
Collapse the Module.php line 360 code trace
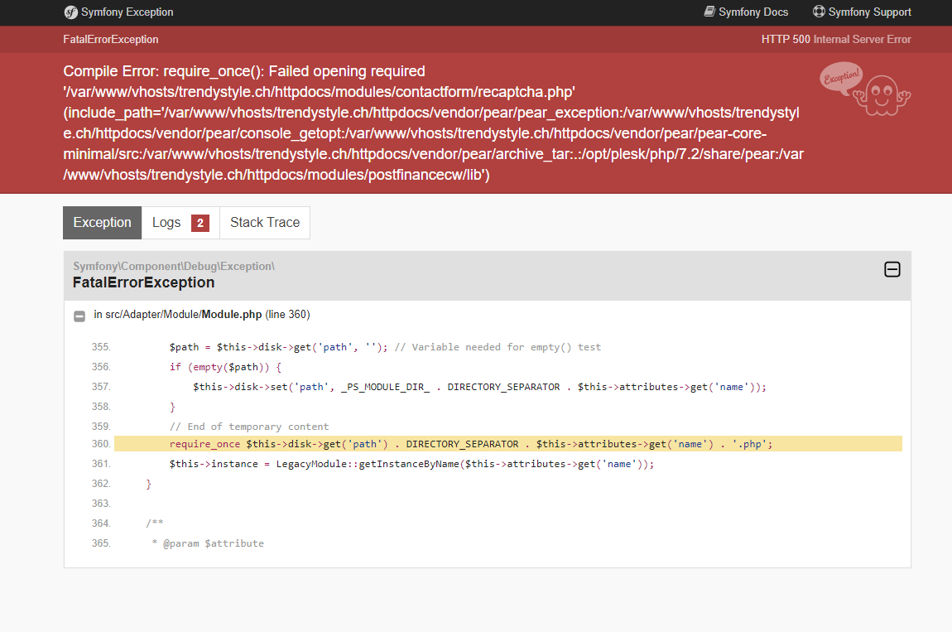(79, 316)
